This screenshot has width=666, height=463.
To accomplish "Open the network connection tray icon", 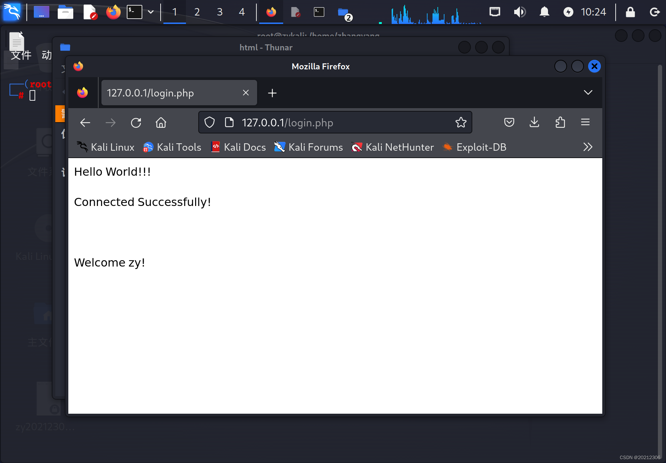I will (x=495, y=12).
